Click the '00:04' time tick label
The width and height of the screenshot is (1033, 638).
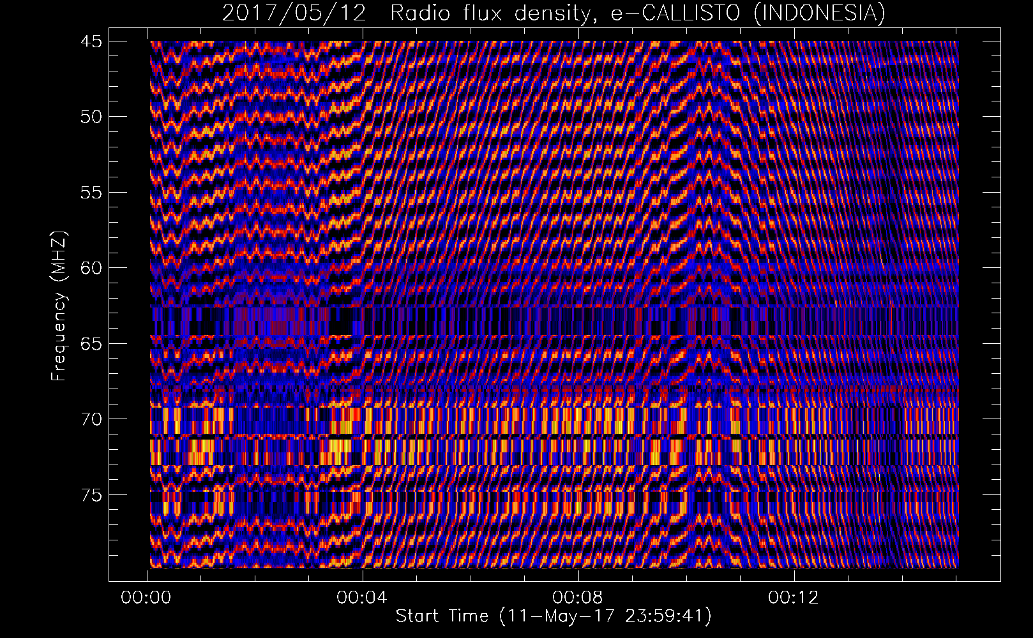tap(362, 598)
